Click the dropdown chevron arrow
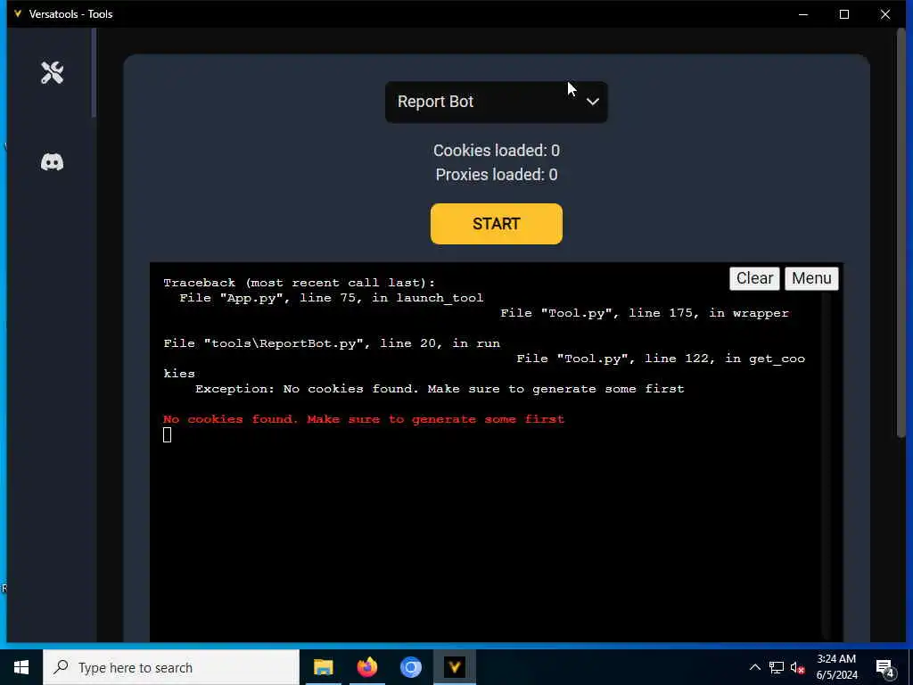Viewport: 913px width, 685px height. pos(593,102)
